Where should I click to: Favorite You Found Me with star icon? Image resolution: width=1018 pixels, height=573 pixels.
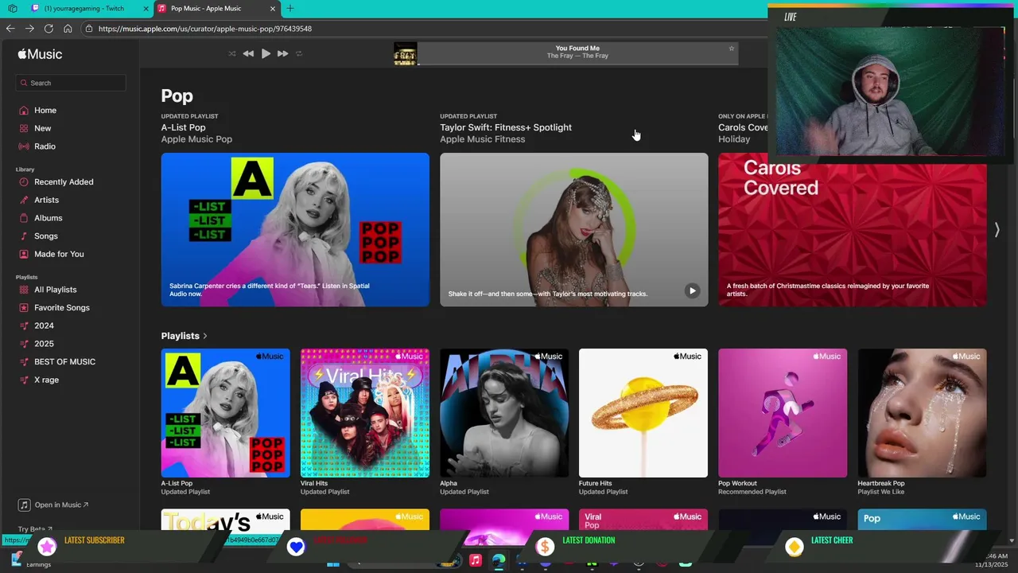pos(732,49)
